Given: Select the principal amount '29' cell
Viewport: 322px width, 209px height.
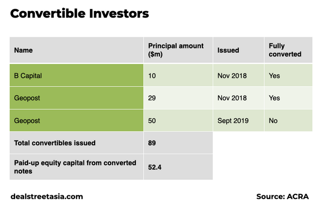Looking at the screenshot, I should pos(152,98).
